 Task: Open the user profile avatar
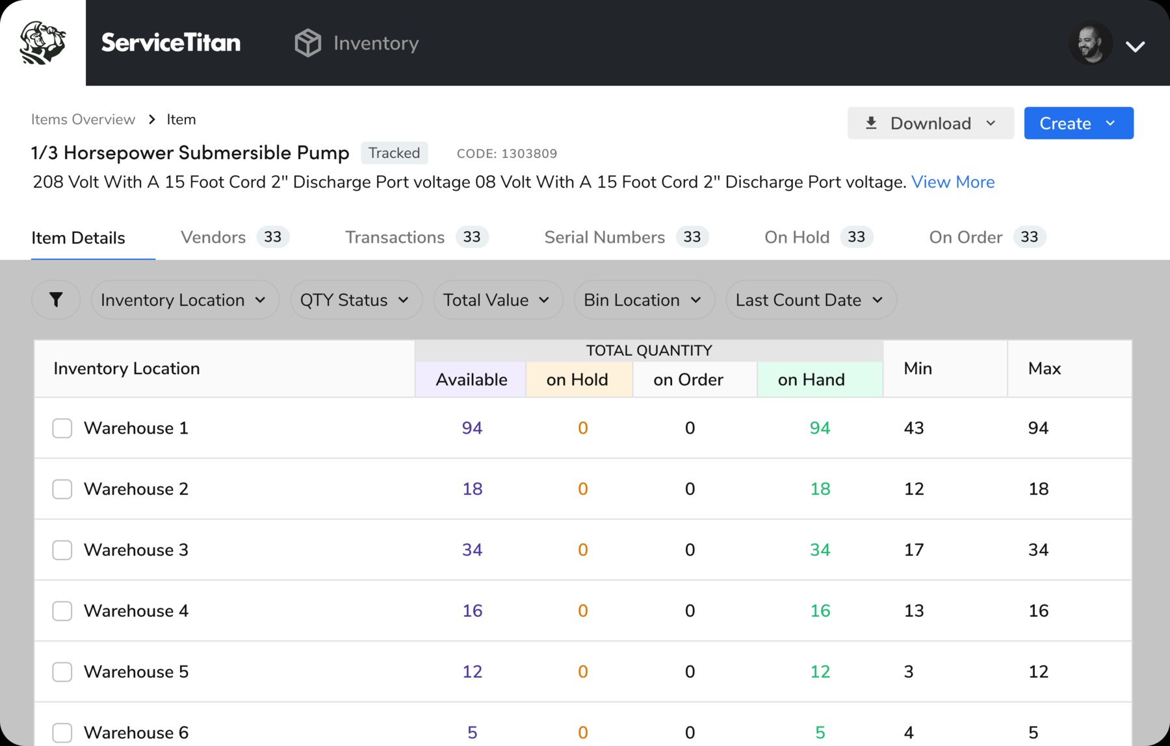pyautogui.click(x=1090, y=44)
